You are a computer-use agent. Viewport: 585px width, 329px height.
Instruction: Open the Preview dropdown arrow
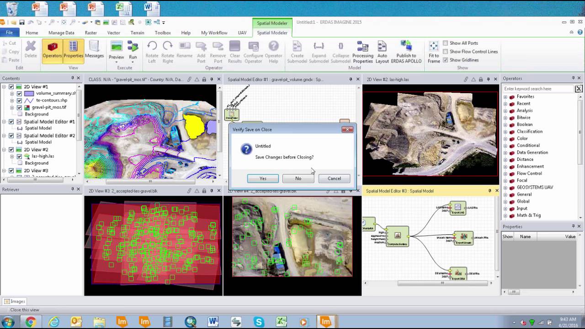(116, 63)
